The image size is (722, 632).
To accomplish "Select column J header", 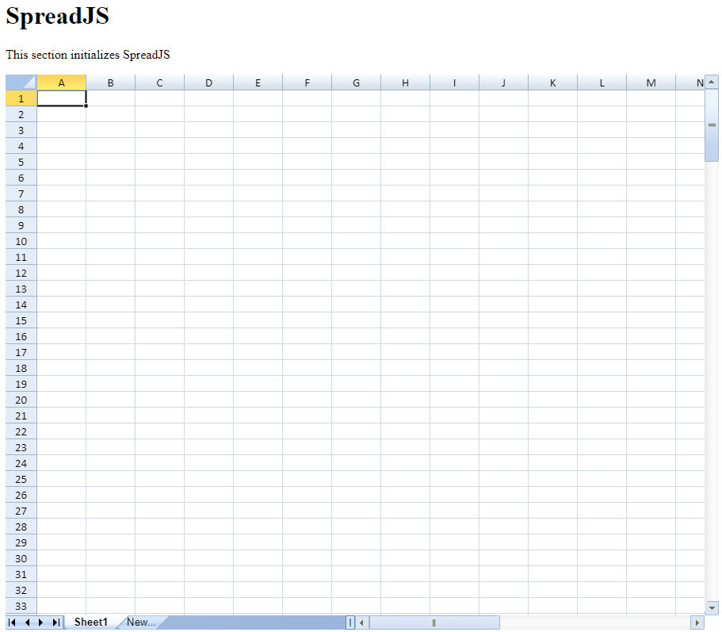I will pyautogui.click(x=504, y=83).
